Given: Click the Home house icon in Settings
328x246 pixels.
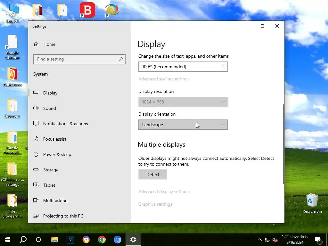Looking at the screenshot, I should click(x=36, y=44).
